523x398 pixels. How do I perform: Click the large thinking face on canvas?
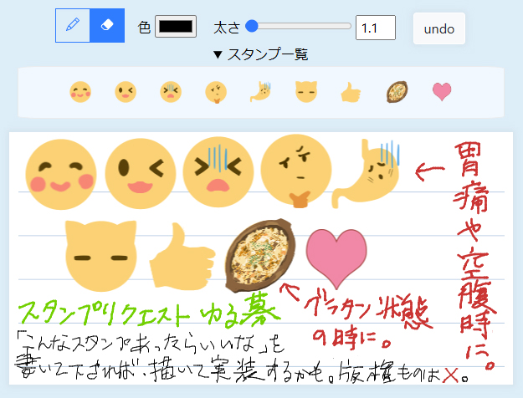coord(296,171)
